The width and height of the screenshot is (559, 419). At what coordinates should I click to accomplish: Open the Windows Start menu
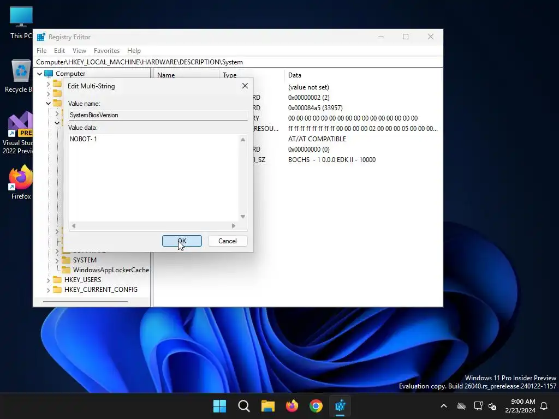pos(219,406)
